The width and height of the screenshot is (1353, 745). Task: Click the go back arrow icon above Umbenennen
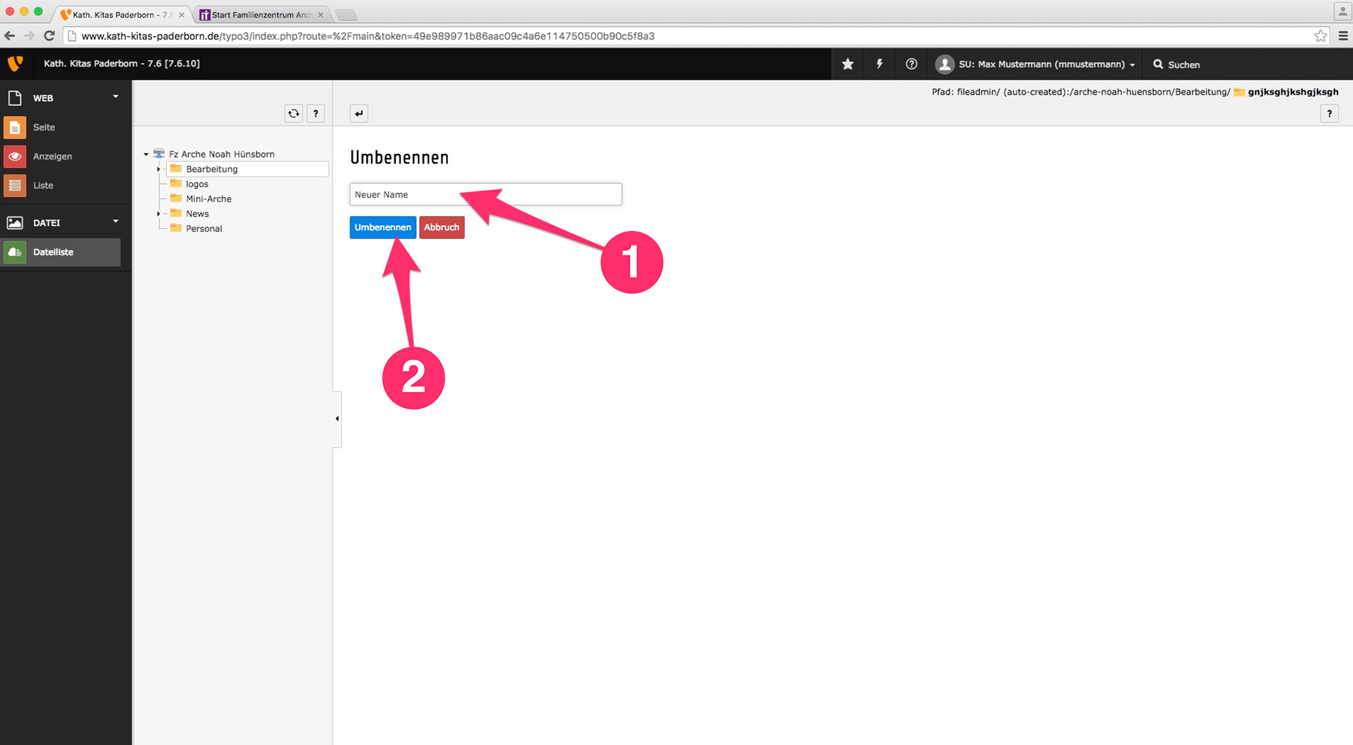click(359, 114)
